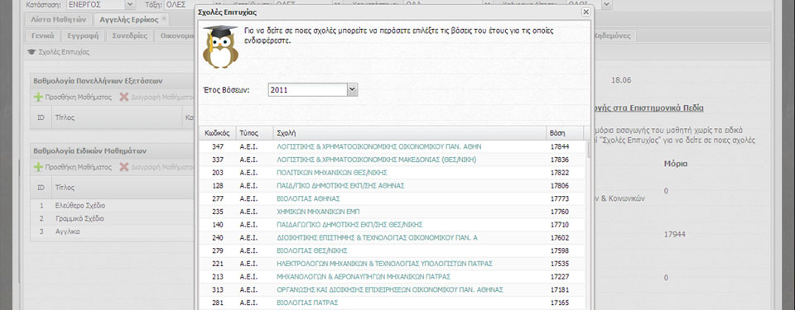Click base score 17165
This screenshot has width=795, height=310.
coord(560,303)
